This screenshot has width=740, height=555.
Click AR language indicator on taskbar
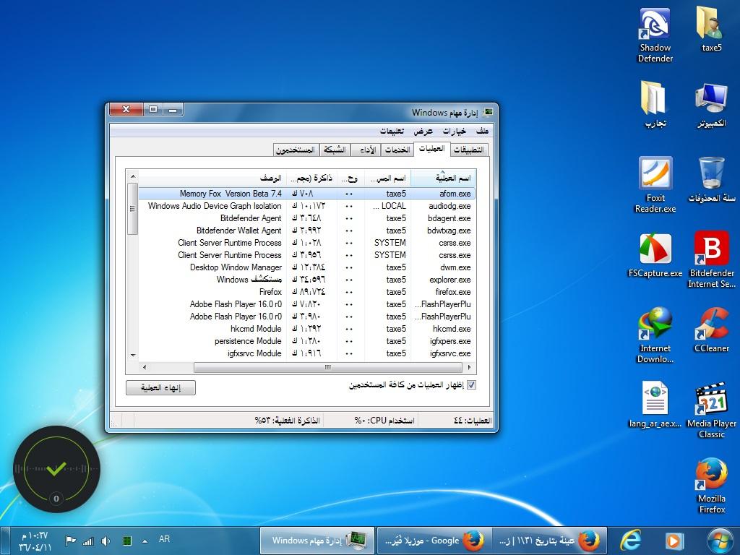164,539
